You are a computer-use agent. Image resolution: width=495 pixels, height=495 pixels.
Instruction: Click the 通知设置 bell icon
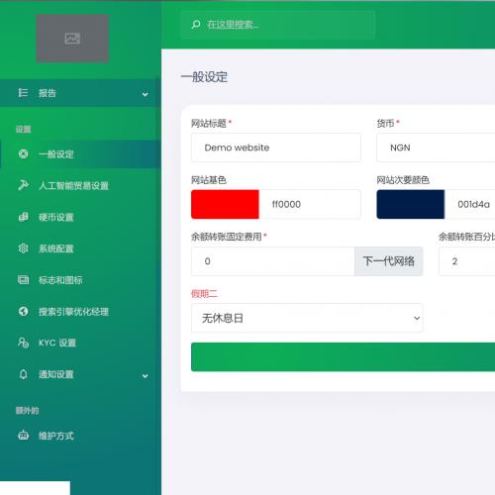click(23, 374)
